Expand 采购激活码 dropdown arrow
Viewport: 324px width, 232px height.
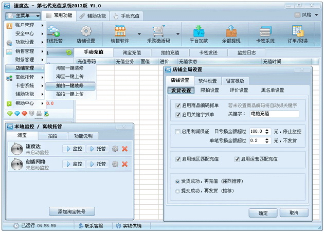click(178, 34)
